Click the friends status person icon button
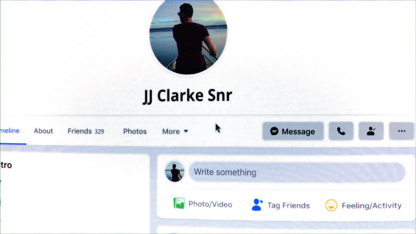 pyautogui.click(x=371, y=131)
